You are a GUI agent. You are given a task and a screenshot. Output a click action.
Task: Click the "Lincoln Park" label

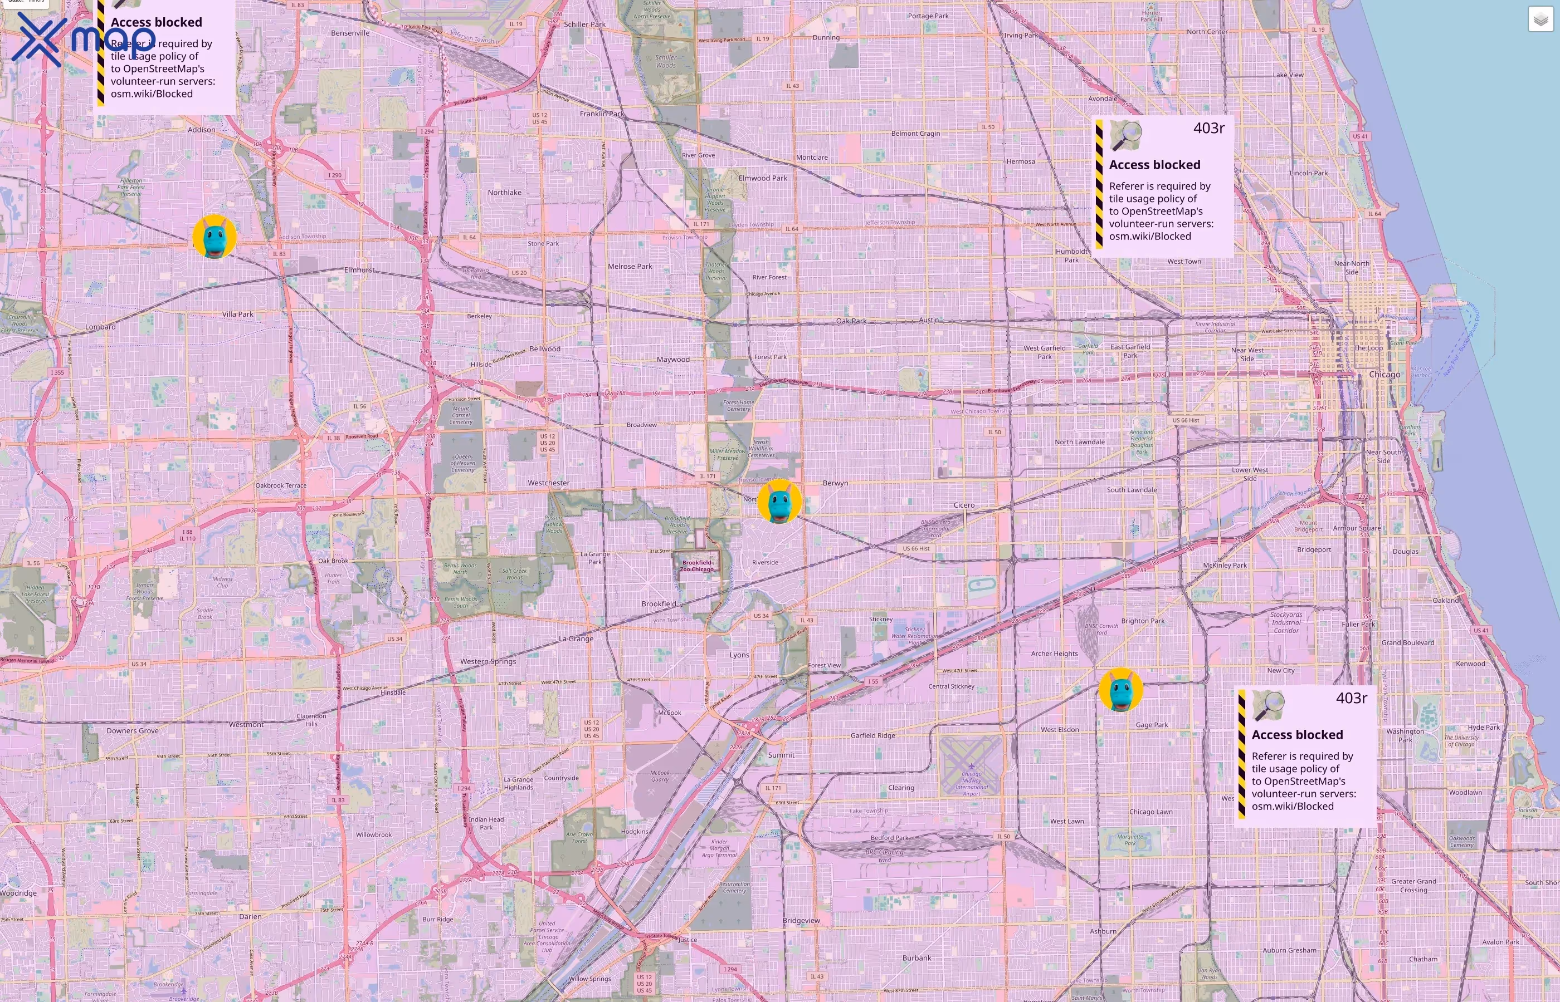(x=1309, y=173)
